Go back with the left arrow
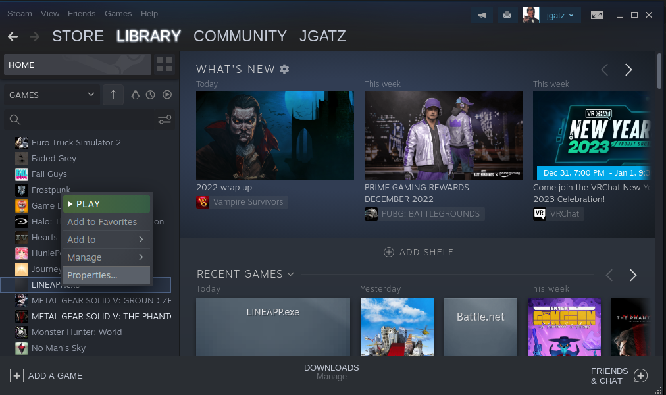Image resolution: width=666 pixels, height=395 pixels. (13, 36)
